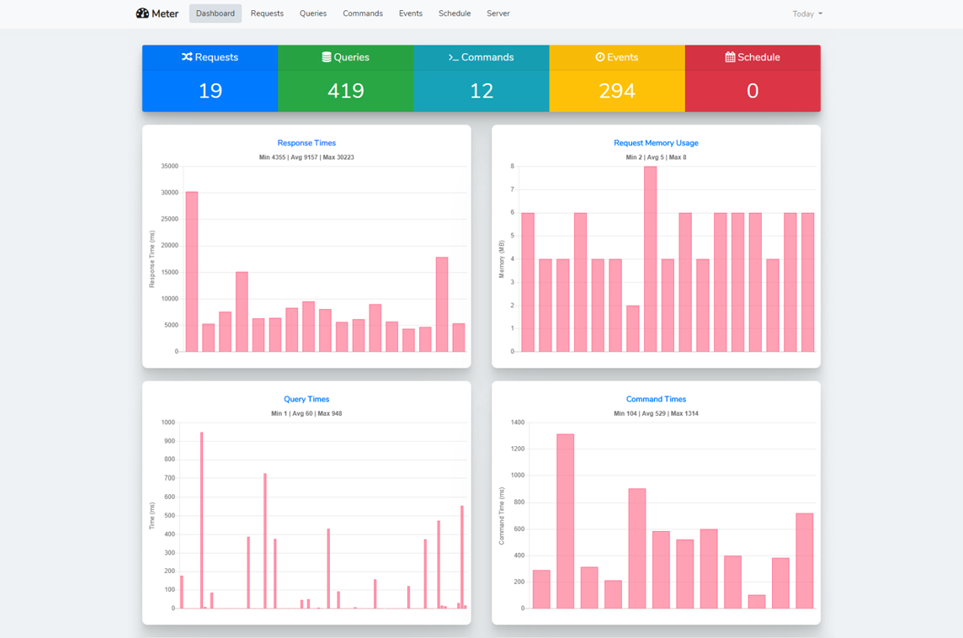Click the Meter speedometer logo icon
This screenshot has height=638, width=963.
(x=142, y=13)
